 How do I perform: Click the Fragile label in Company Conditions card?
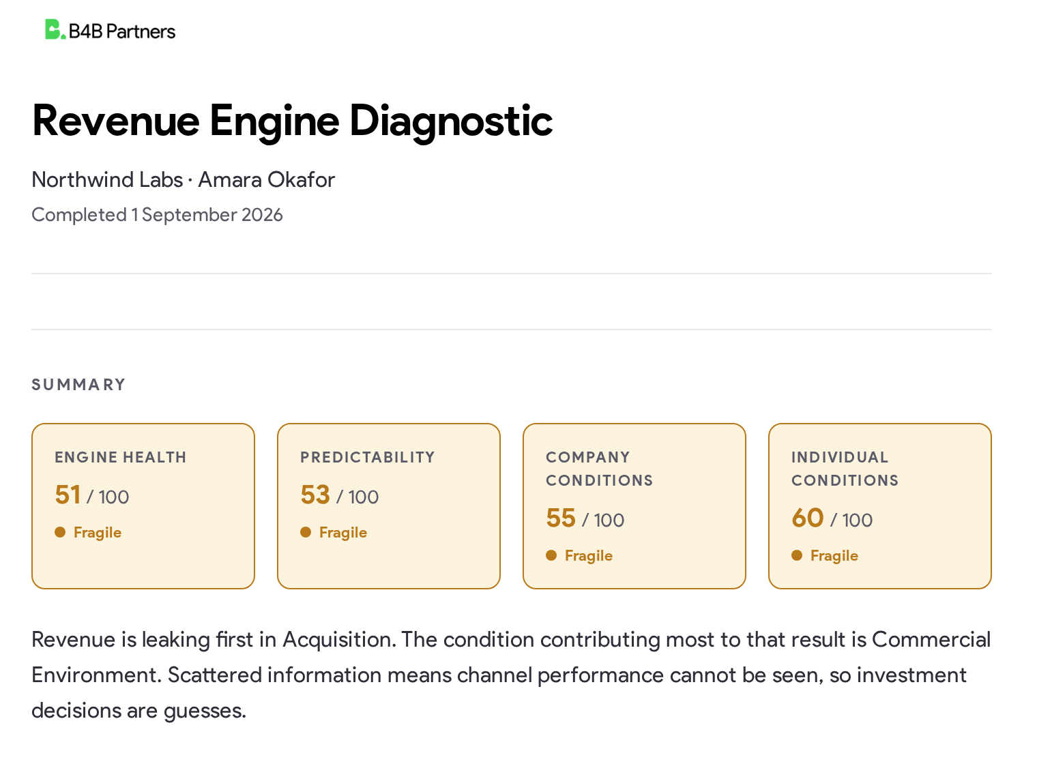[x=589, y=556]
